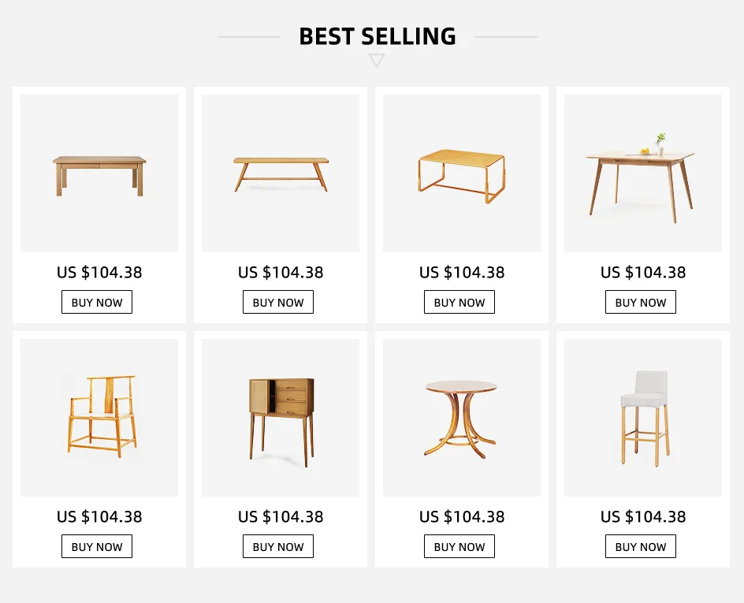Image resolution: width=744 pixels, height=603 pixels.
Task: Buy the white bar stool now
Action: point(641,547)
